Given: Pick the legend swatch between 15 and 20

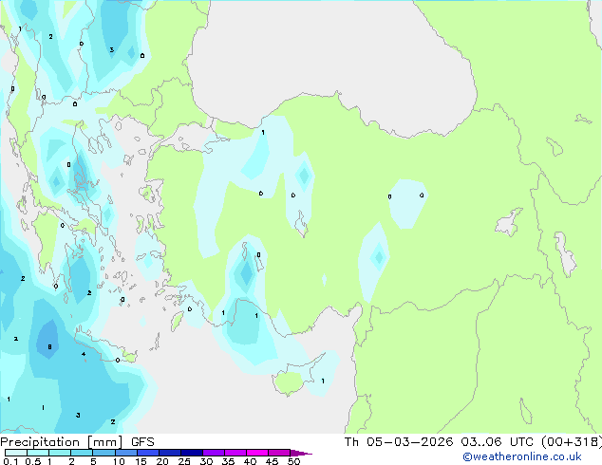Looking at the screenshot, I should [x=147, y=453].
